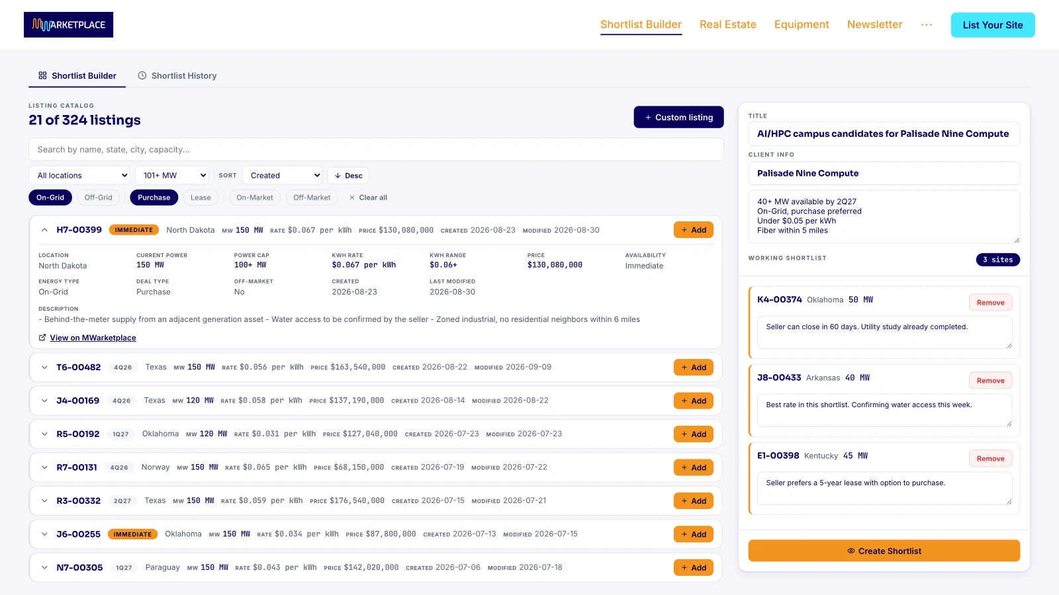Expand the R5-00192 listing chevron
1059x595 pixels.
pyautogui.click(x=44, y=434)
